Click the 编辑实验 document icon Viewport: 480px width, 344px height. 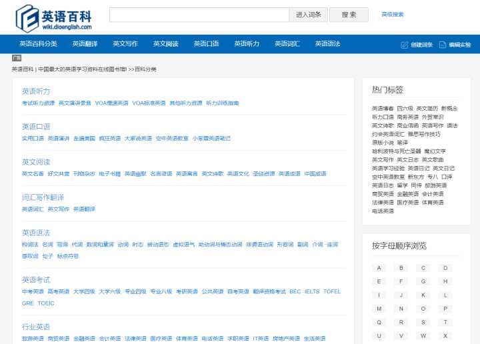click(x=443, y=45)
